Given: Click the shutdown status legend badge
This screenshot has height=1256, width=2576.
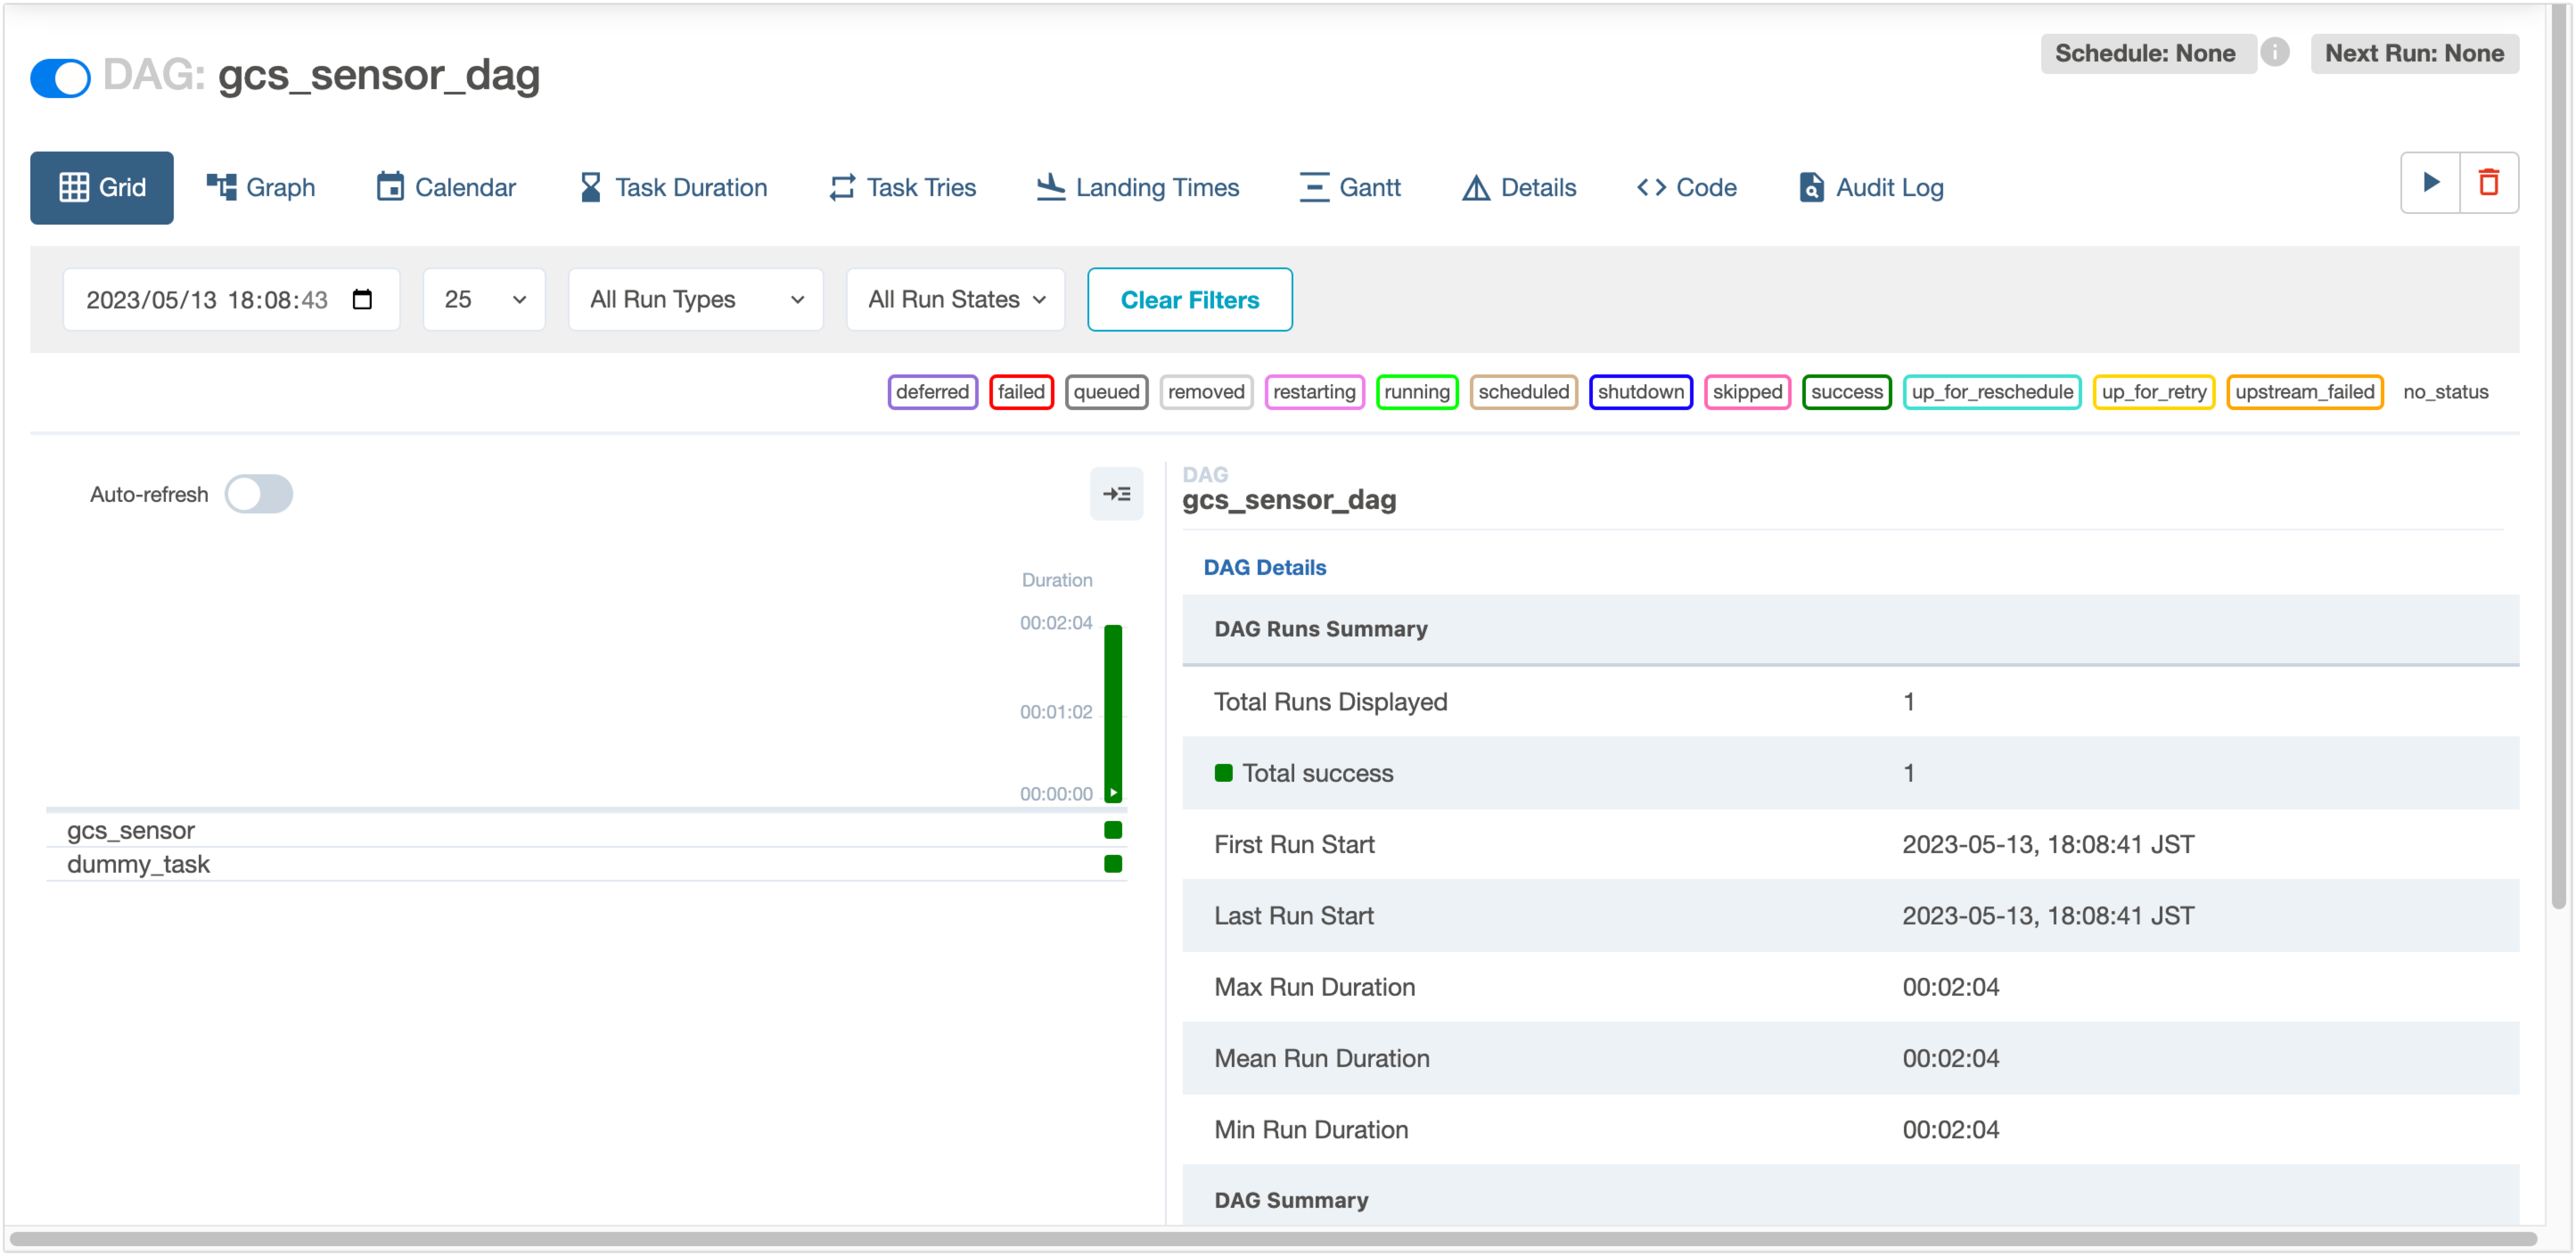Looking at the screenshot, I should click(1641, 392).
